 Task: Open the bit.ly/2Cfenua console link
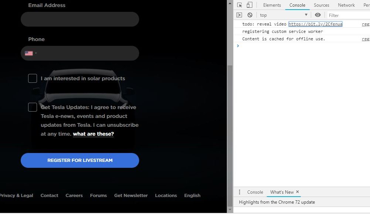315,24
